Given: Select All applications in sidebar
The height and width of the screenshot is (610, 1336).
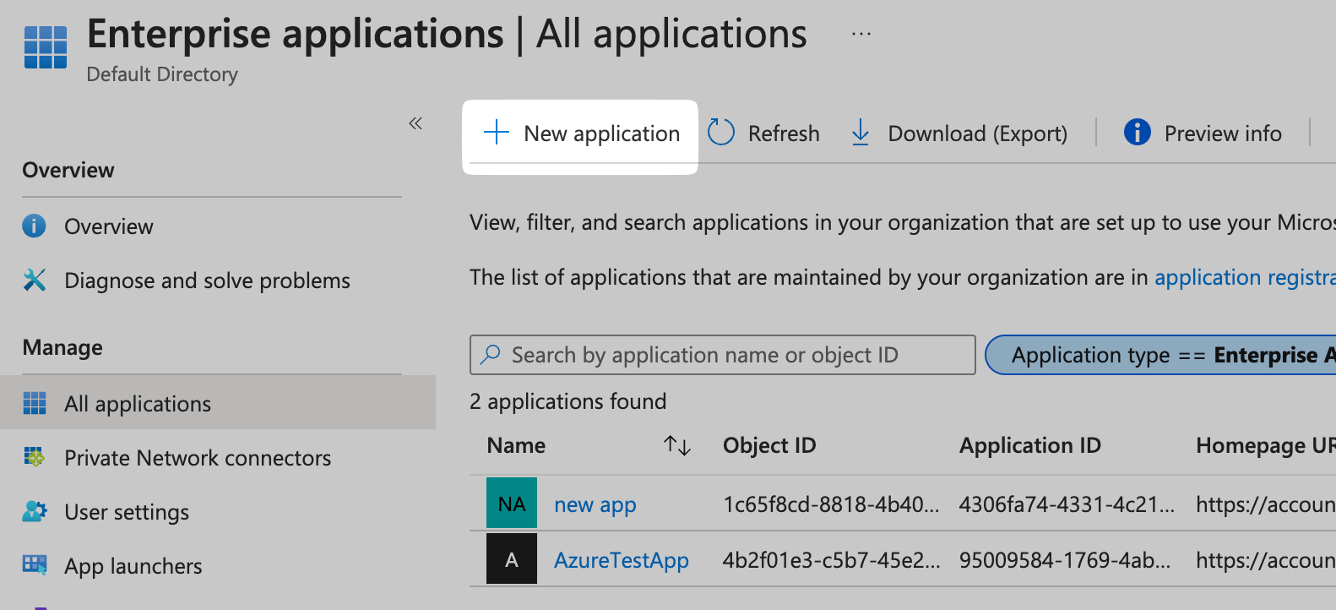Looking at the screenshot, I should coord(138,404).
